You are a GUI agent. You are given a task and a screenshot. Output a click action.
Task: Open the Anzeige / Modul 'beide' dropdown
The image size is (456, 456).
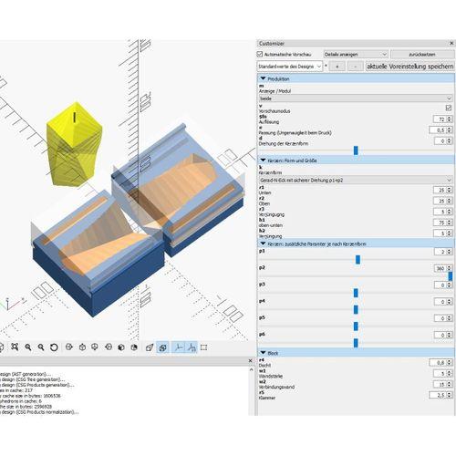coord(356,98)
